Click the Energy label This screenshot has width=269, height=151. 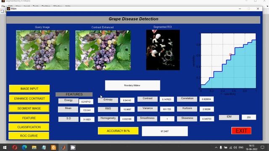tap(68, 101)
